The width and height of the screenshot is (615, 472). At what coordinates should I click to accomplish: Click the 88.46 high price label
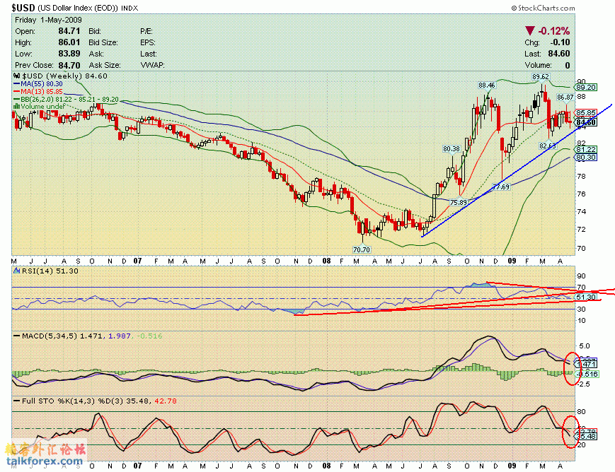[486, 85]
